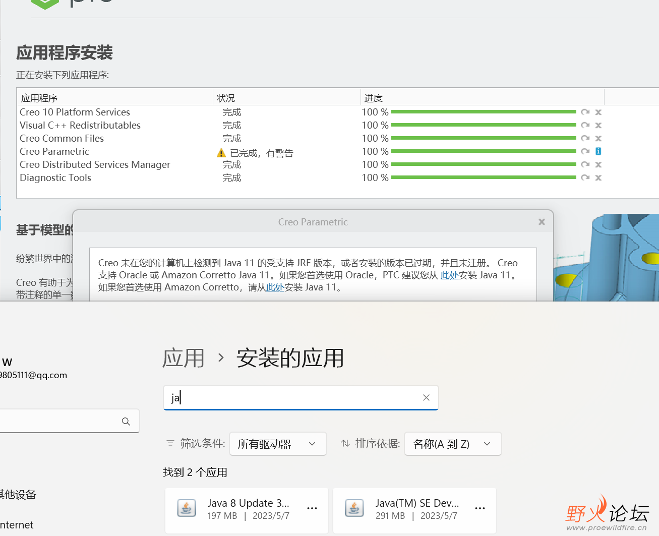
Task: Open info icon for Creo Parametric row
Action: pyautogui.click(x=598, y=151)
